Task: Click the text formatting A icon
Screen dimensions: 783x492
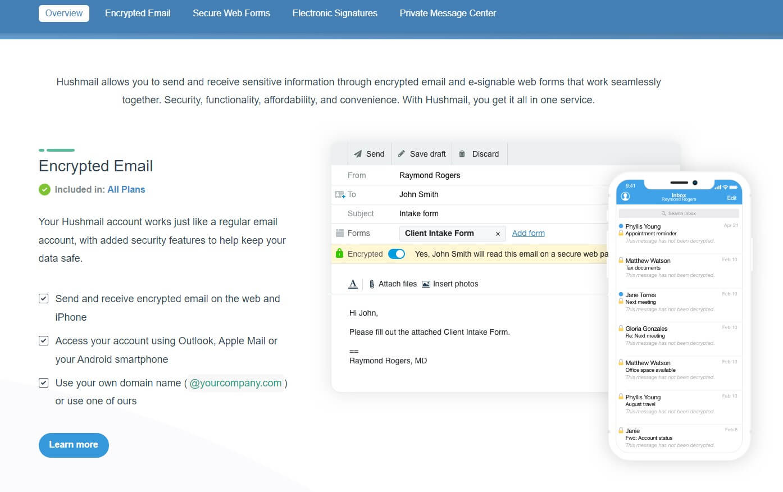Action: [x=353, y=284]
